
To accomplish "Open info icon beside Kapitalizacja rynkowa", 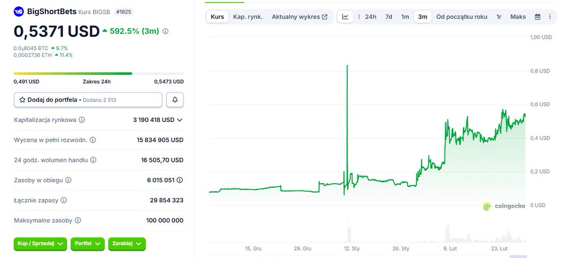I will pyautogui.click(x=82, y=120).
